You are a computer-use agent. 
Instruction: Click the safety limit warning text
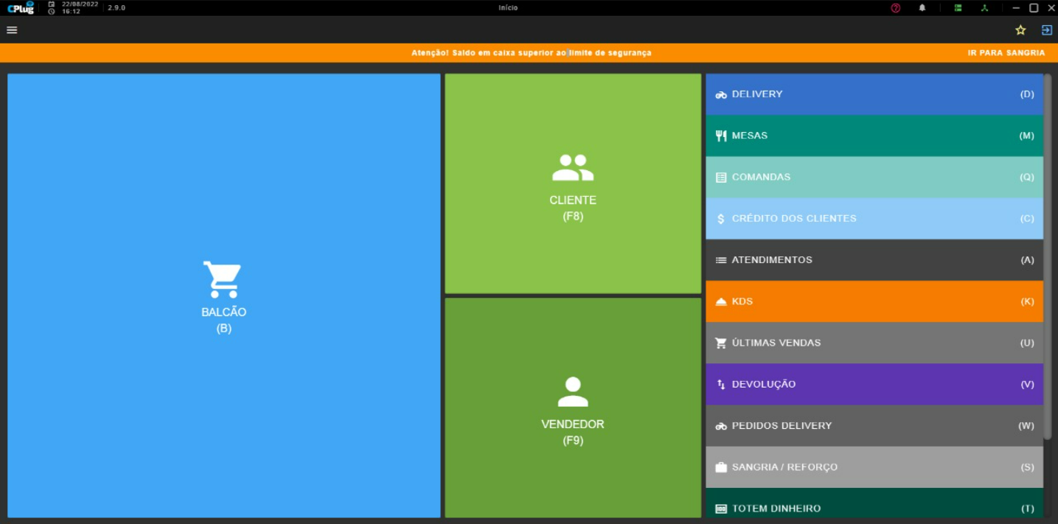[531, 53]
